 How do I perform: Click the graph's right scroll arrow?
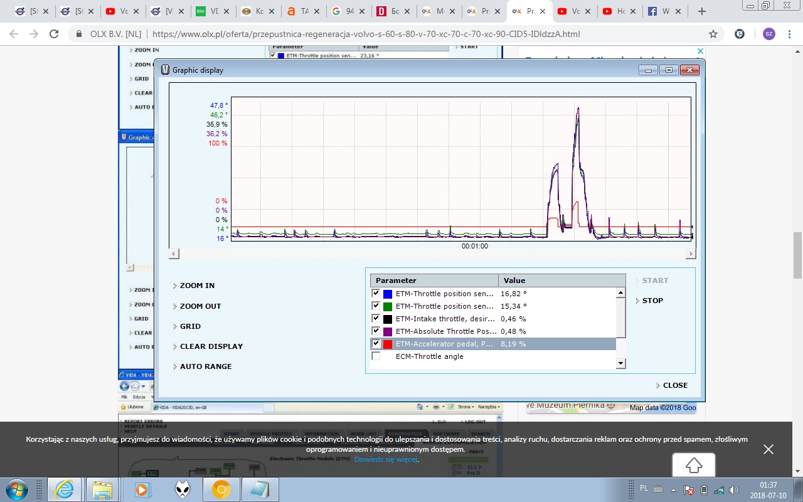(x=690, y=254)
